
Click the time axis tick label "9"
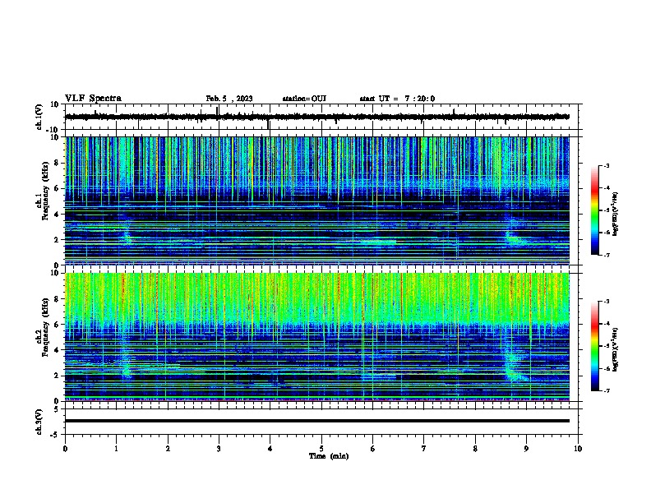click(x=526, y=449)
